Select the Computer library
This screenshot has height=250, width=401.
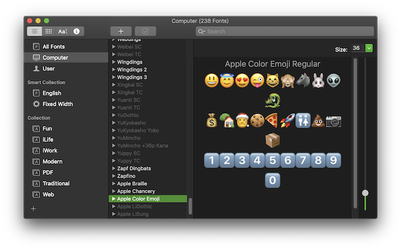tap(66, 57)
